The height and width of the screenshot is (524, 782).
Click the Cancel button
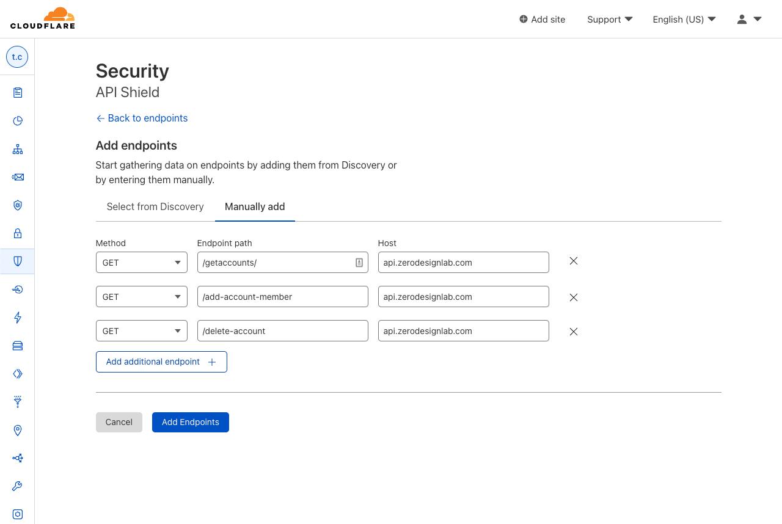click(x=119, y=422)
